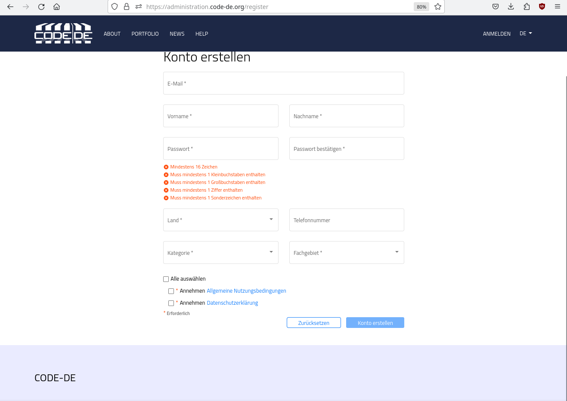Open the ABOUT menu item

(x=112, y=34)
